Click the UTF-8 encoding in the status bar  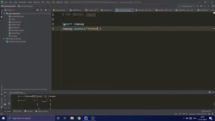(185, 114)
